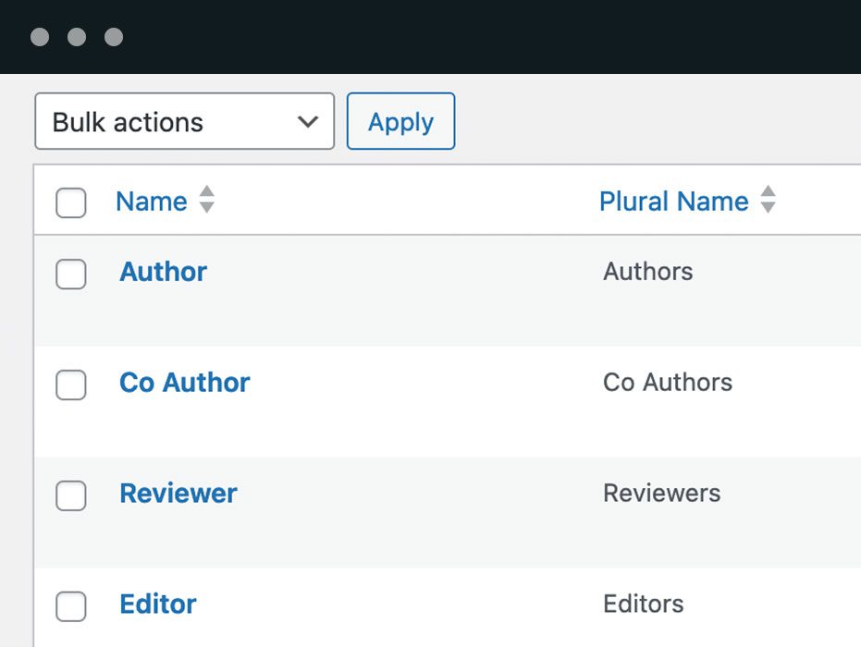The width and height of the screenshot is (861, 647).
Task: Open the Bulk actions dropdown
Action: point(183,121)
